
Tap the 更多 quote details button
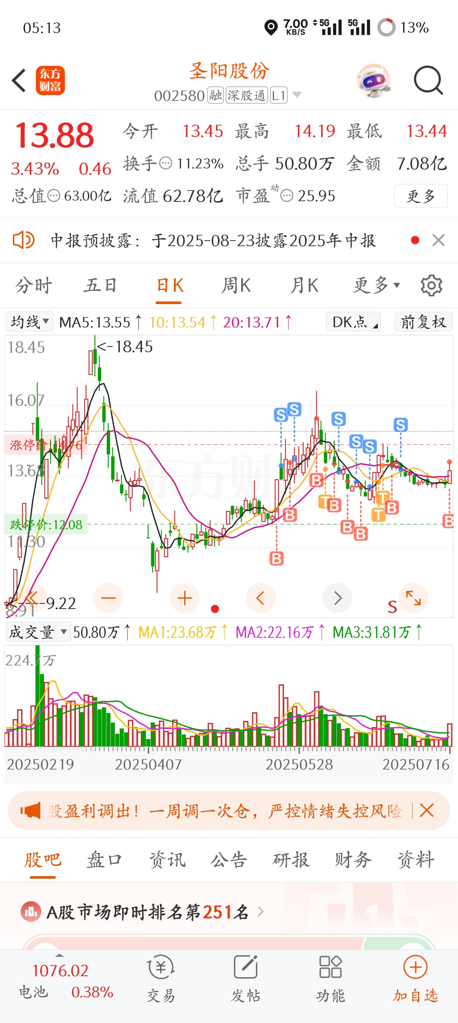tap(421, 196)
